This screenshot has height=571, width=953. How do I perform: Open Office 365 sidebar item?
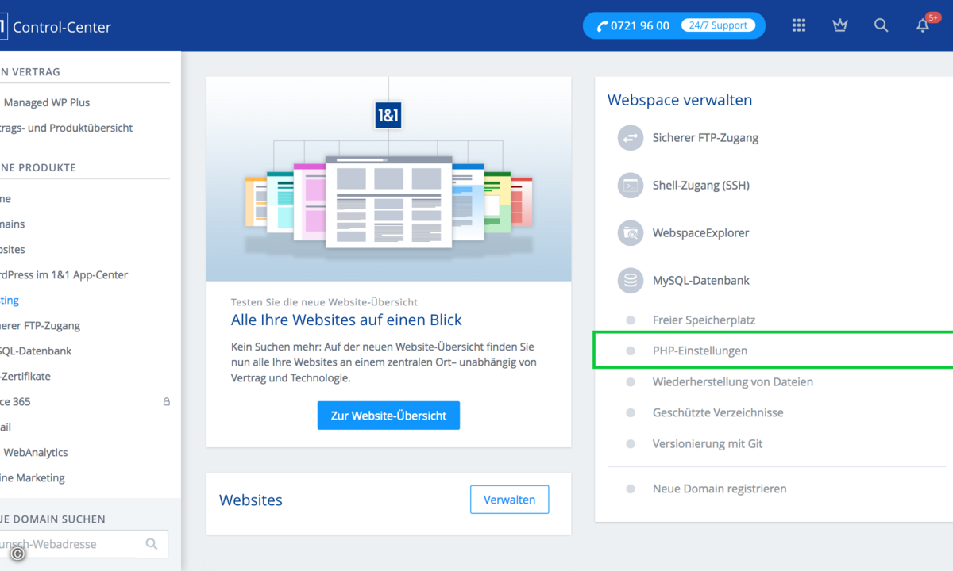coord(15,402)
